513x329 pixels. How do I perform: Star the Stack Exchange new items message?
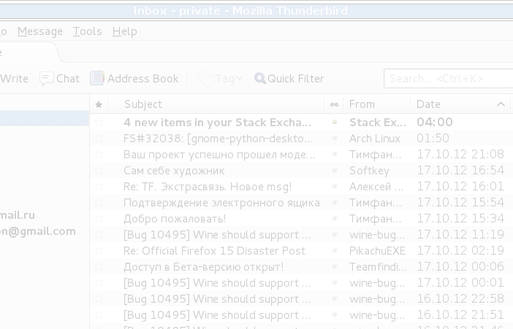click(99, 123)
